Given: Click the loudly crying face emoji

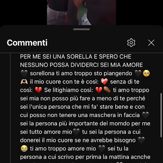Looking at the screenshot, I should [x=24, y=148].
